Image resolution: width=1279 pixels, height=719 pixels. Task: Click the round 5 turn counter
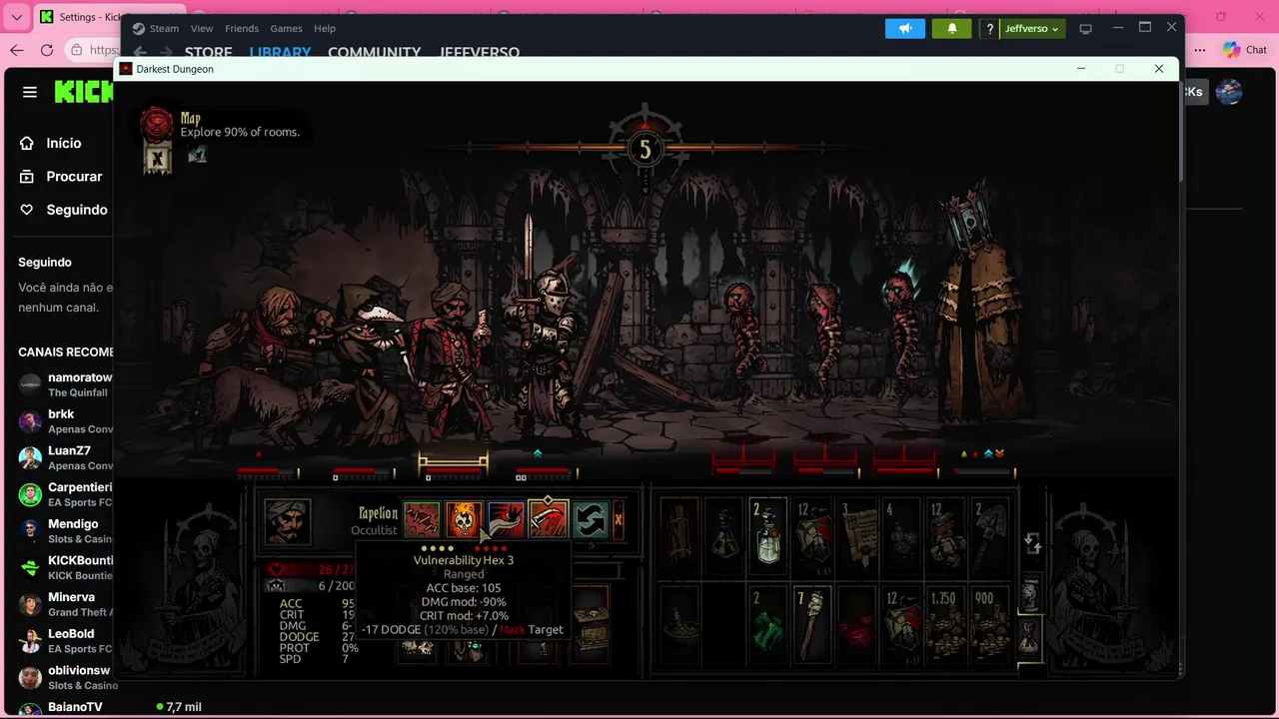(x=644, y=149)
